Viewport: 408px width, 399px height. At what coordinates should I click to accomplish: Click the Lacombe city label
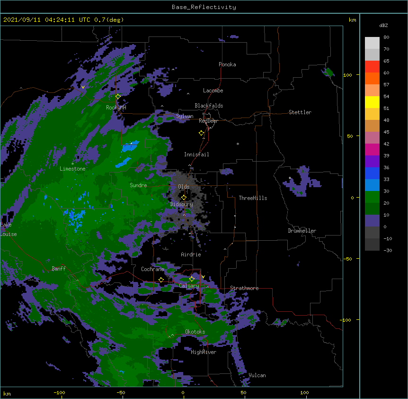[213, 91]
